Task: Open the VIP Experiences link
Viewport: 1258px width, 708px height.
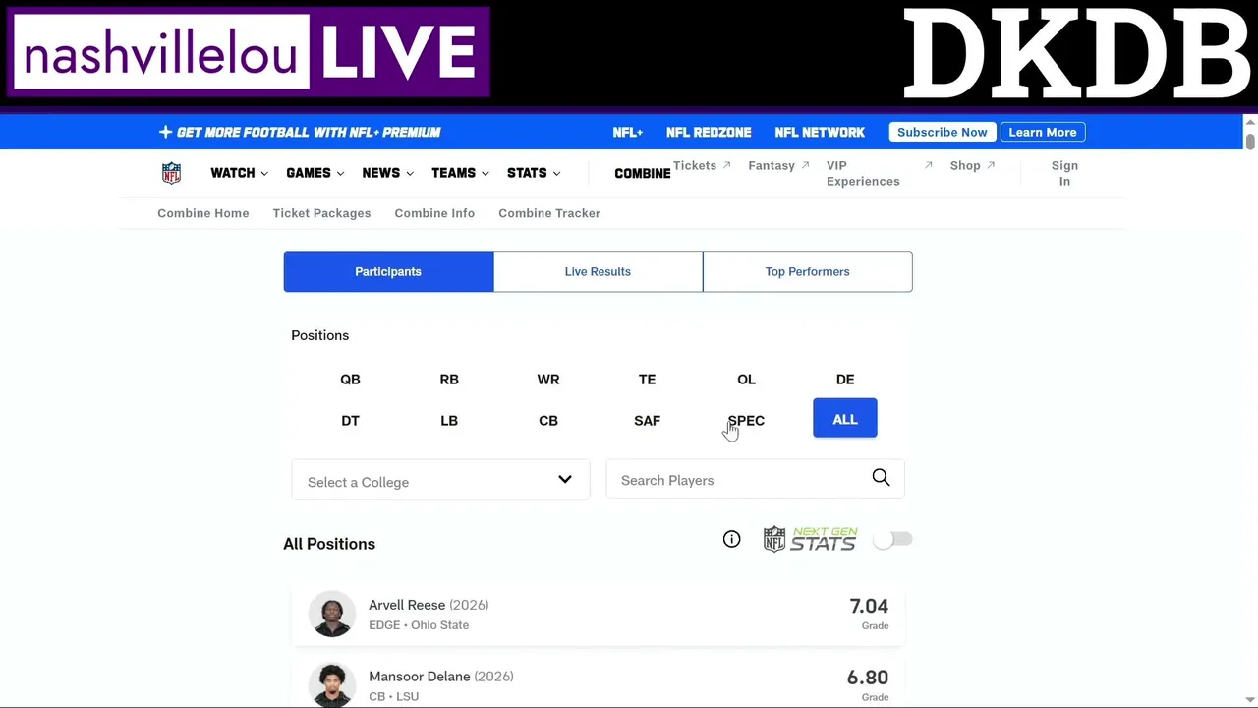Action: pos(879,173)
